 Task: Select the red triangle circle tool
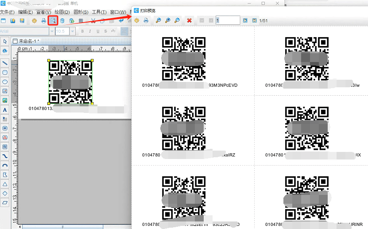point(5,137)
